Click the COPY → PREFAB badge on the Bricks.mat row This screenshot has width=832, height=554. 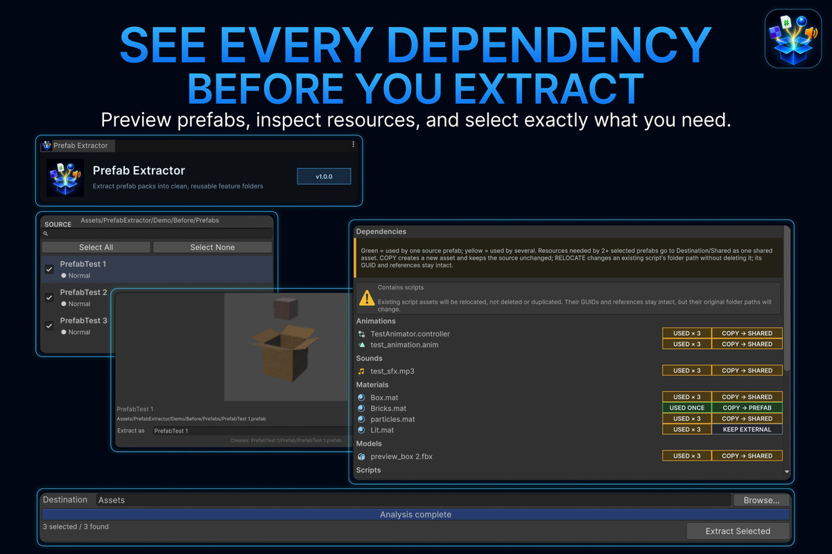coord(747,408)
